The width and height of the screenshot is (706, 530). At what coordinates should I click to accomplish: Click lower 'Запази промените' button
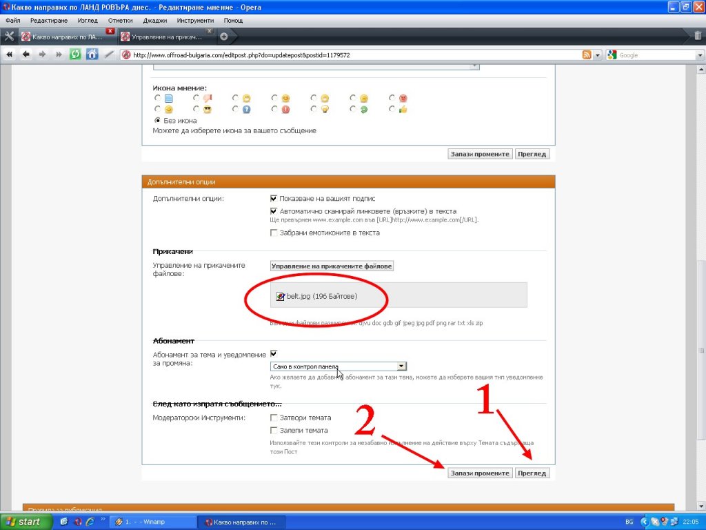coord(480,473)
